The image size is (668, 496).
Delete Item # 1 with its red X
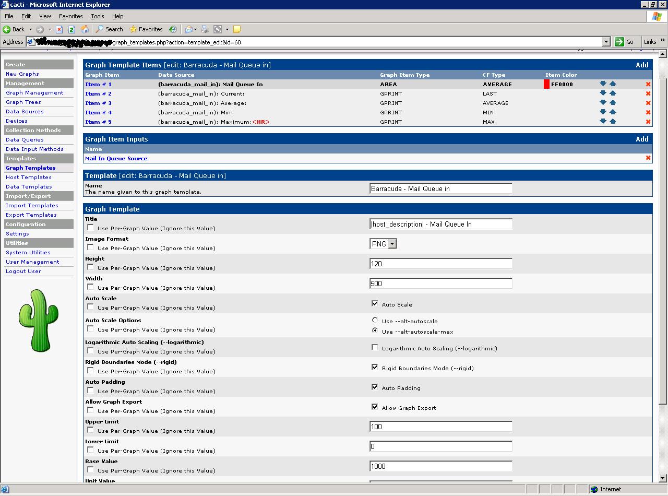pyautogui.click(x=648, y=84)
